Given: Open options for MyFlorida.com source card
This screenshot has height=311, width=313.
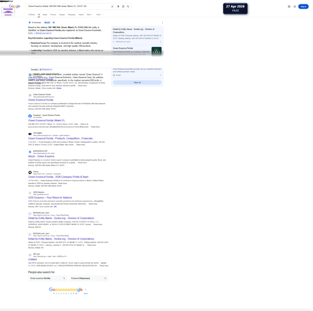Looking at the screenshot, I should pyautogui.click(x=160, y=42).
